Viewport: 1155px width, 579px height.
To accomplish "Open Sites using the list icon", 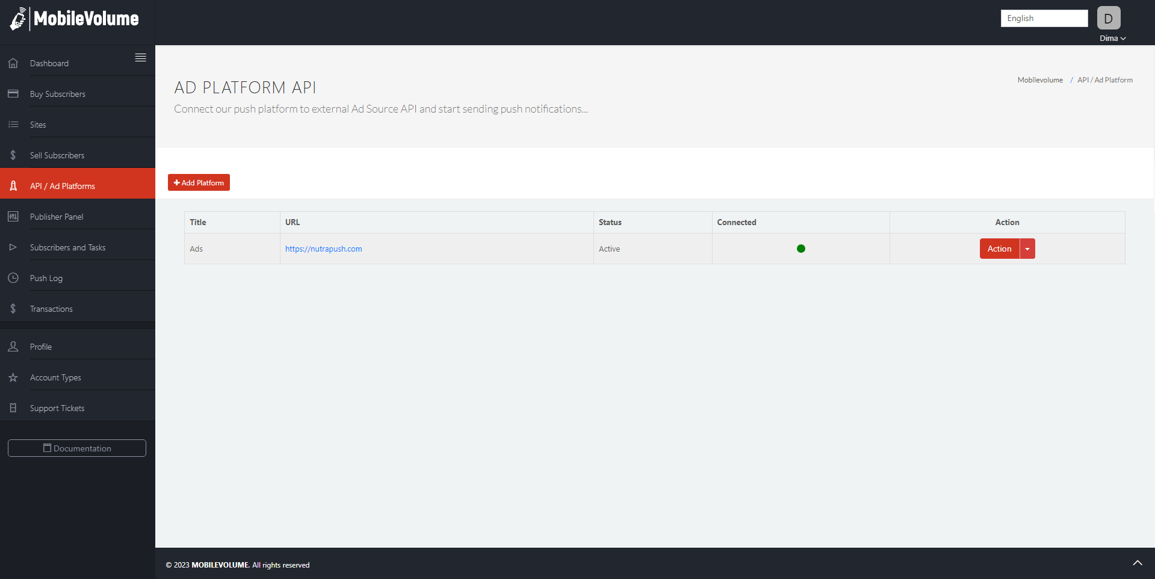I will (x=13, y=124).
